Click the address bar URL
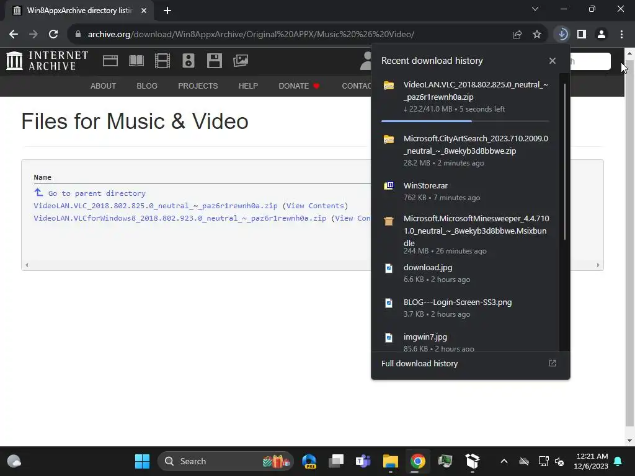Image resolution: width=635 pixels, height=476 pixels. pos(251,35)
